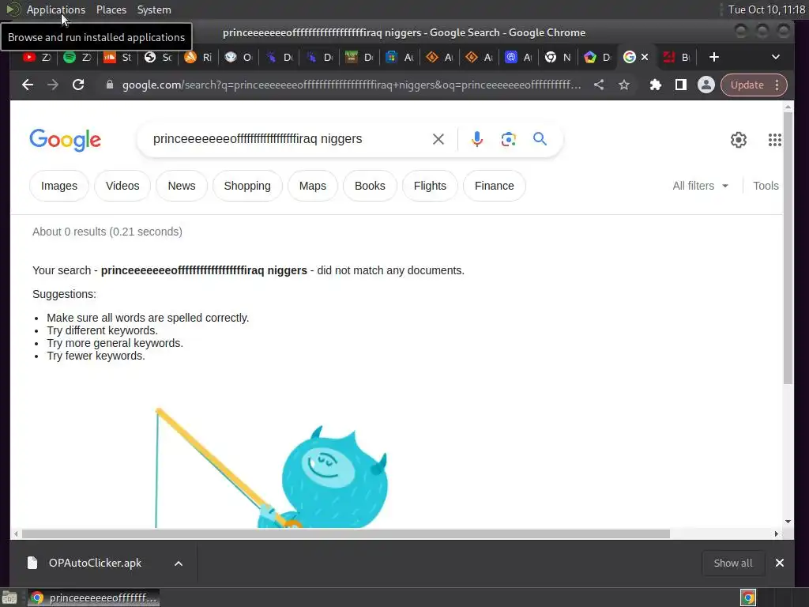
Task: Close the downloads bar
Action: 780,563
